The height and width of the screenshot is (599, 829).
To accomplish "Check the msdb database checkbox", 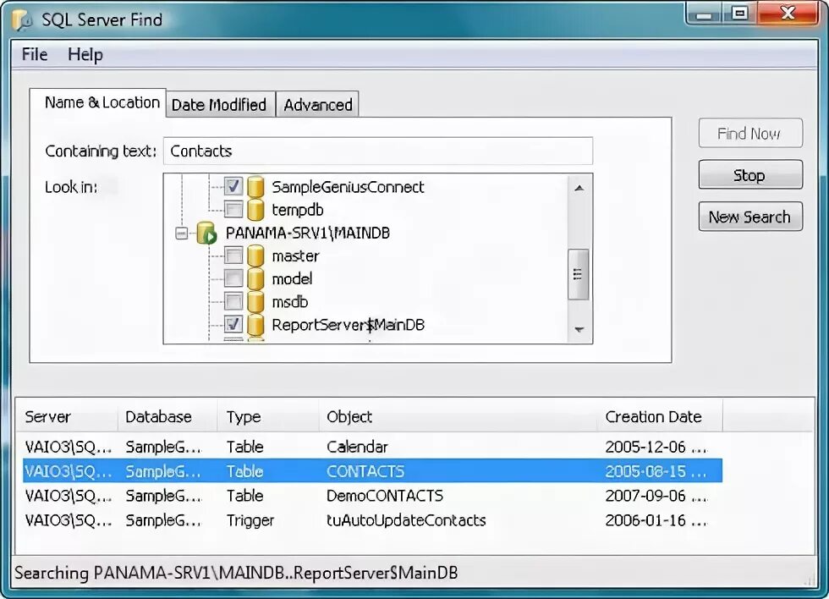I will coord(233,302).
